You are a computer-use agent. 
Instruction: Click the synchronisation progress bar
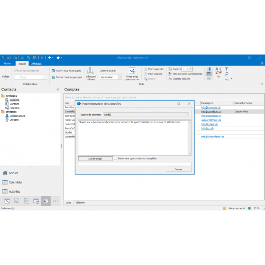click(x=135, y=164)
